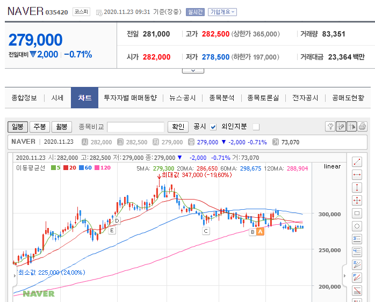Click disclosure marker B on chart

(x=253, y=232)
